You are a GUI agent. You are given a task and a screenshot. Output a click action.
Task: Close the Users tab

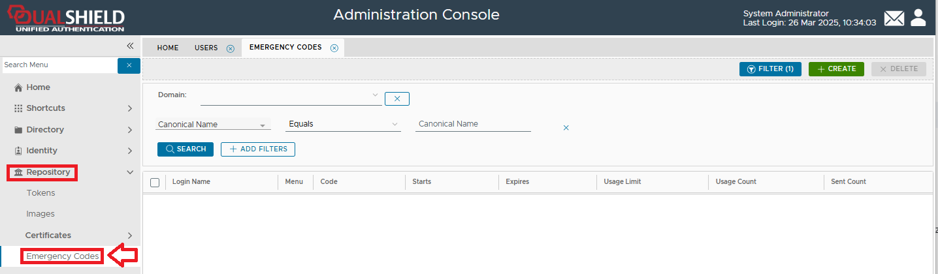pos(230,48)
